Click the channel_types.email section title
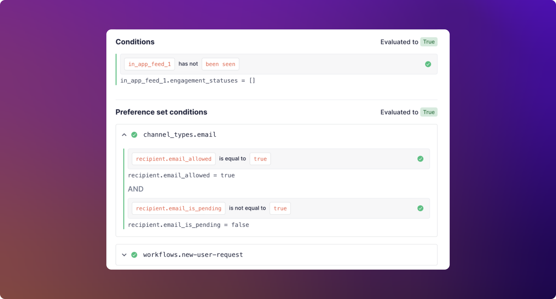Viewport: 556px width, 299px height. click(x=180, y=135)
